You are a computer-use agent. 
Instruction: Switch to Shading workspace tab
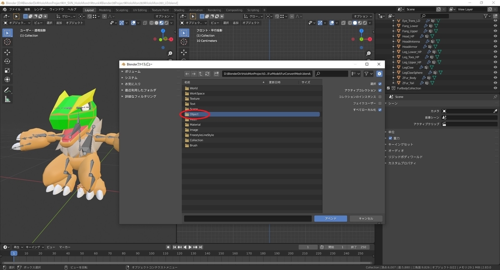[179, 10]
